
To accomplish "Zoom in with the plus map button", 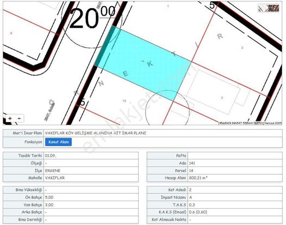I will (10, 119).
